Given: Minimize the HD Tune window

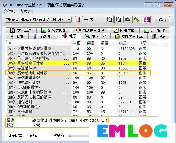Looking at the screenshot, I should 149,5.
